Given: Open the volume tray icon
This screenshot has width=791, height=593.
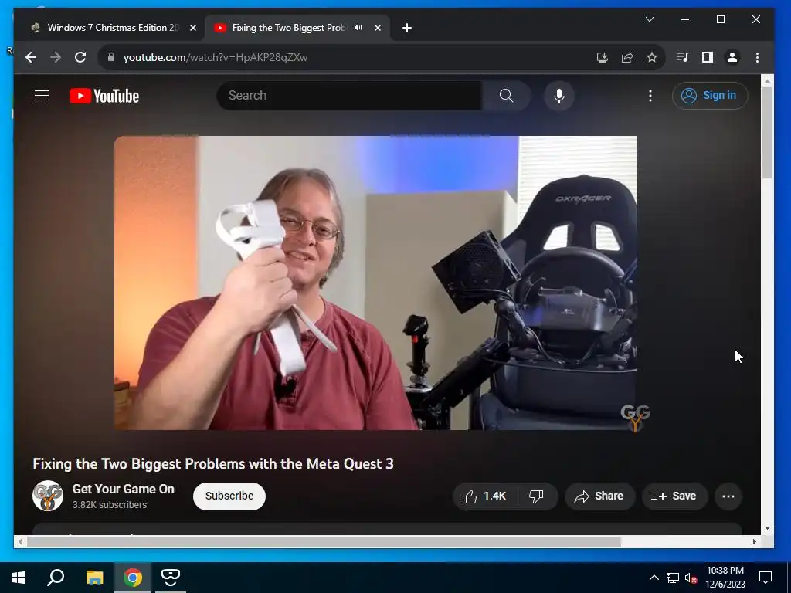Looking at the screenshot, I should coord(691,578).
